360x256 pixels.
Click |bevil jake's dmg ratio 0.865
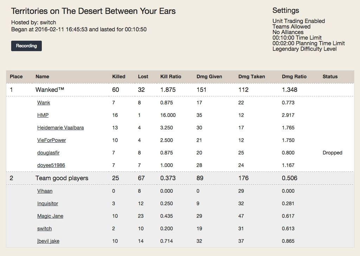(288, 241)
